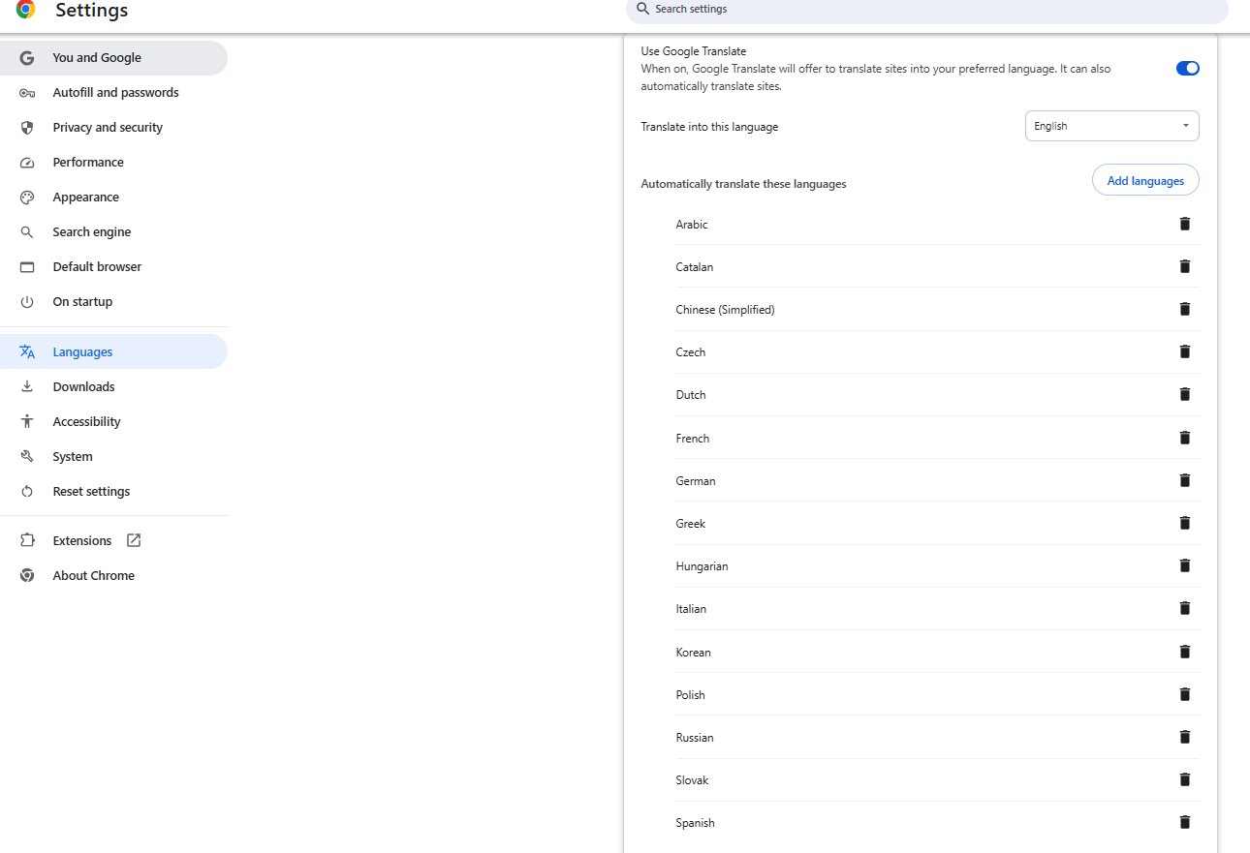This screenshot has height=853, width=1250.
Task: Go to Autofill and passwords section
Action: pos(115,92)
